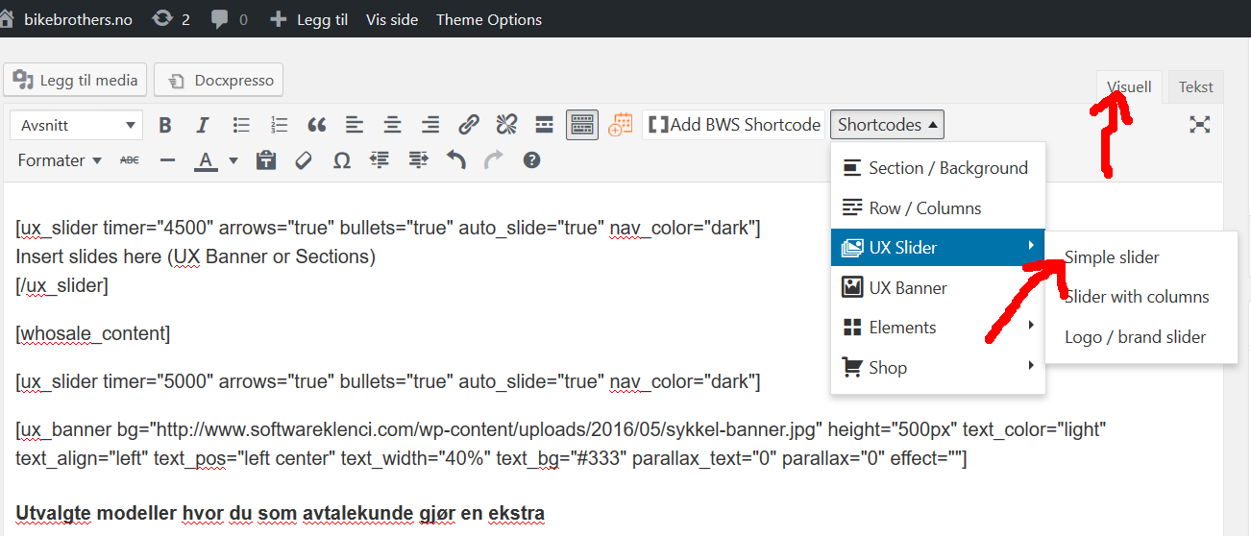Align text right

point(430,125)
